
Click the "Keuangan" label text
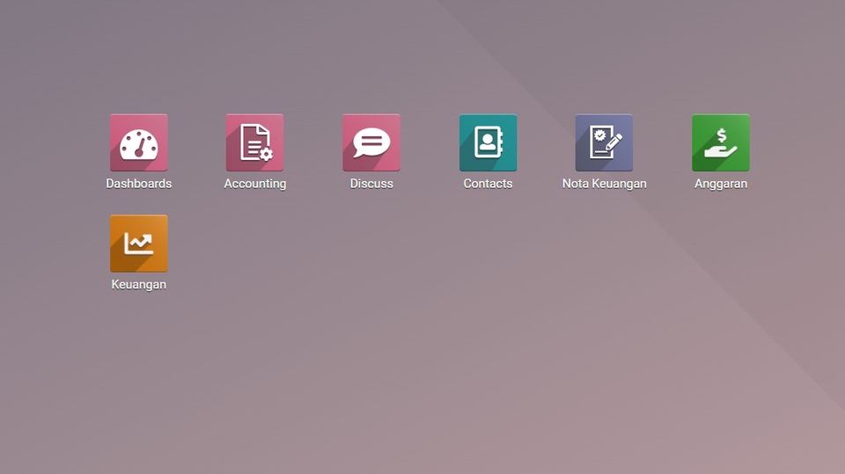(138, 285)
